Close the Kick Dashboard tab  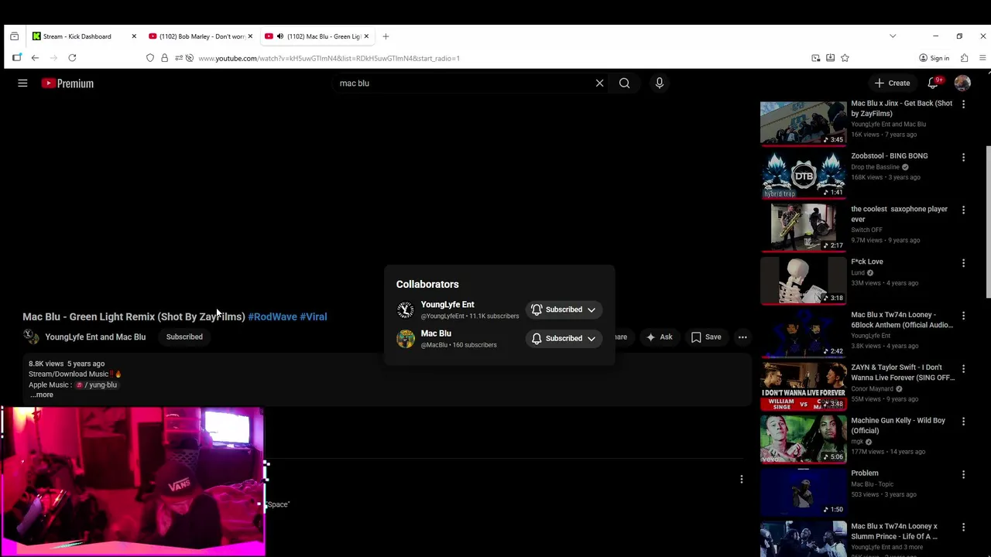tap(134, 36)
